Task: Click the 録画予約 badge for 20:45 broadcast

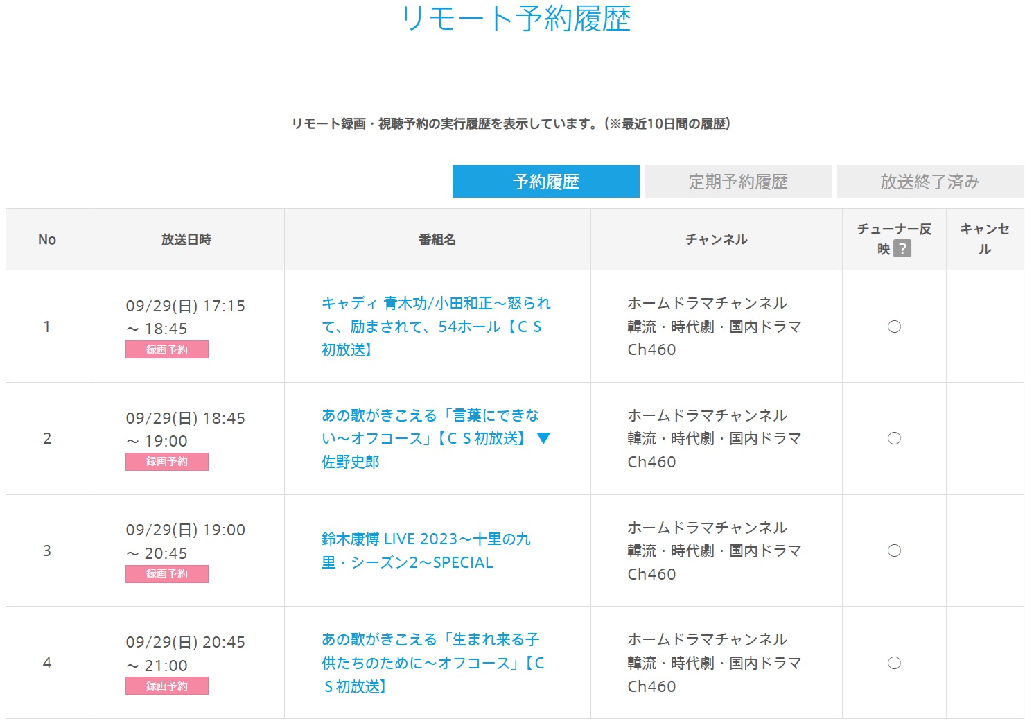Action: click(167, 686)
